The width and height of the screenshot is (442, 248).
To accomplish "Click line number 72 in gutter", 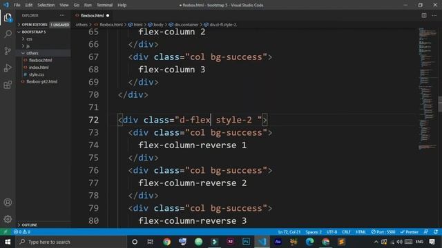I will click(94, 120).
